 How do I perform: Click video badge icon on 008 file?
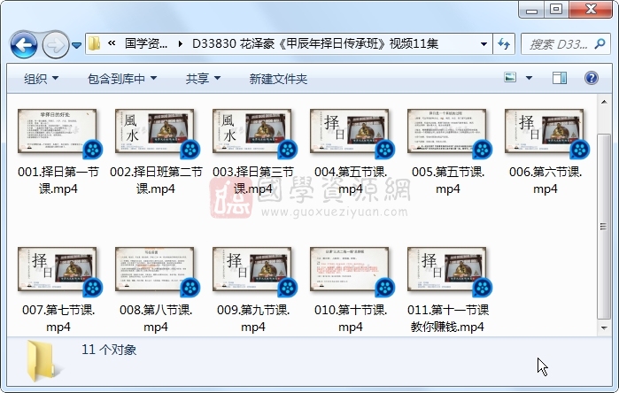(190, 288)
